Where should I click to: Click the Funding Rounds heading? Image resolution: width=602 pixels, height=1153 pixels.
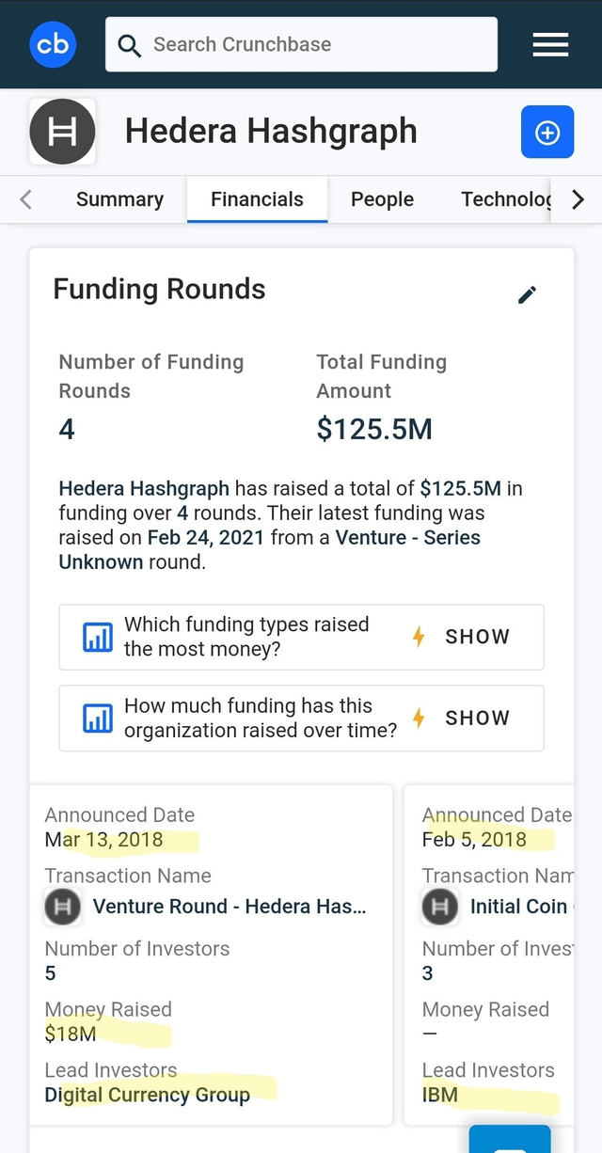159,290
